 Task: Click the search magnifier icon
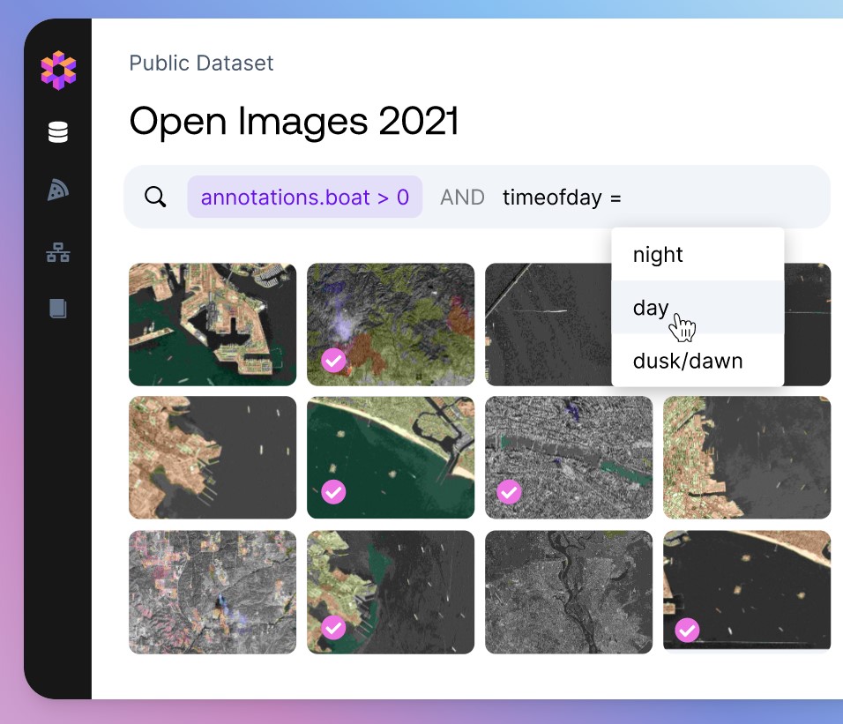(x=155, y=197)
